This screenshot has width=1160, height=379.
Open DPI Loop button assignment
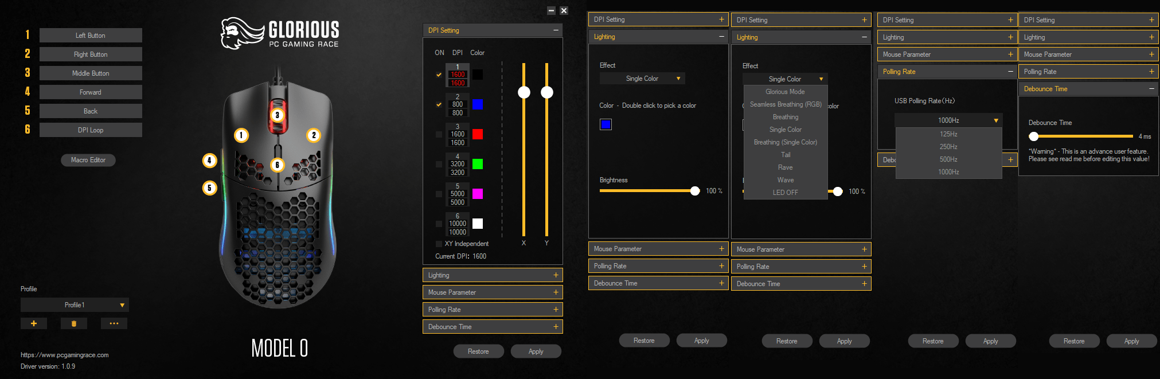91,130
